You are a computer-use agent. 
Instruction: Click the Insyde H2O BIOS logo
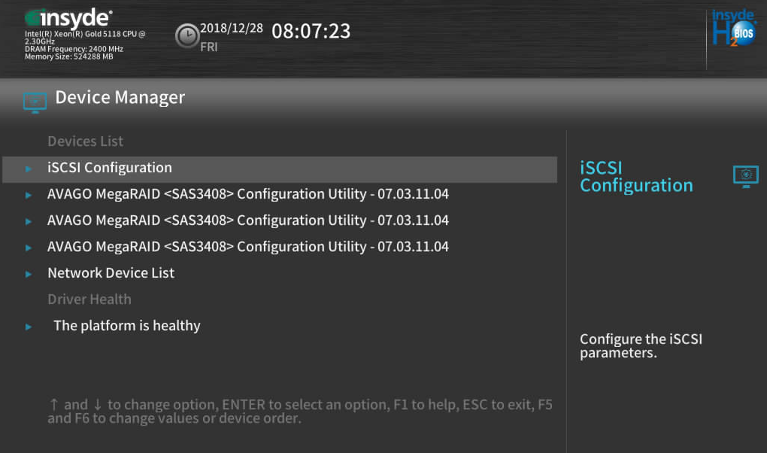point(733,28)
